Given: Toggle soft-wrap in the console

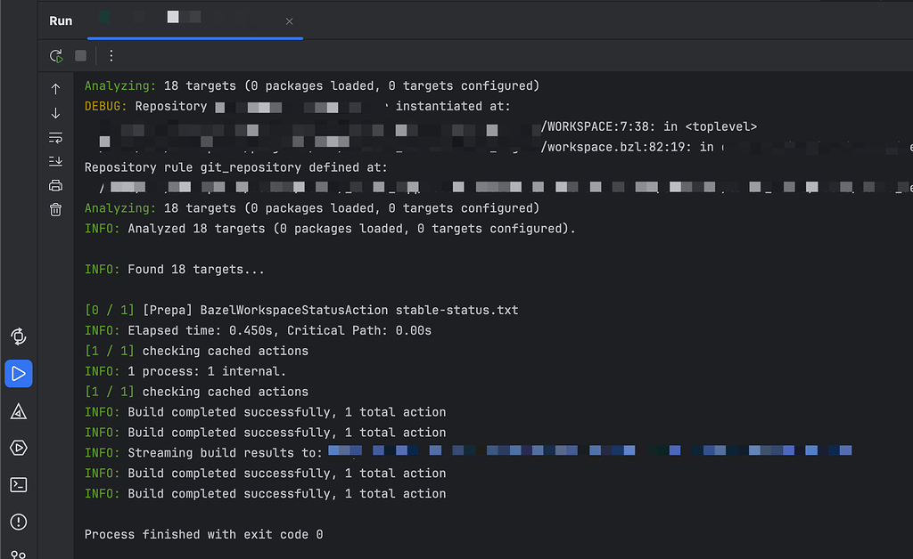Looking at the screenshot, I should coord(55,138).
